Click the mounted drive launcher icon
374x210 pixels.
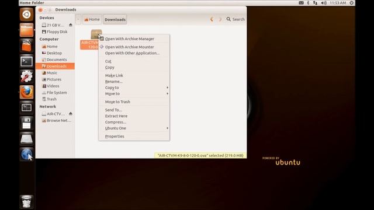26,139
